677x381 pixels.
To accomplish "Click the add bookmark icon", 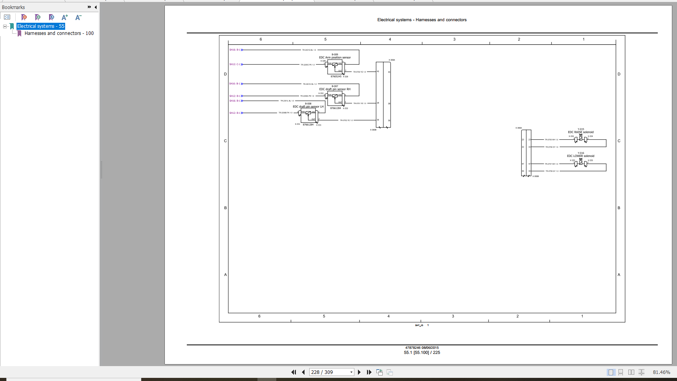I will (38, 17).
